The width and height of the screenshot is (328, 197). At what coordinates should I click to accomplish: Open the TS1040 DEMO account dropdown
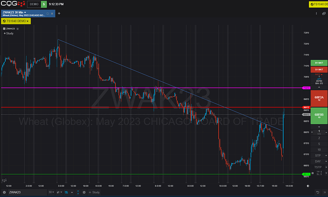[16, 21]
